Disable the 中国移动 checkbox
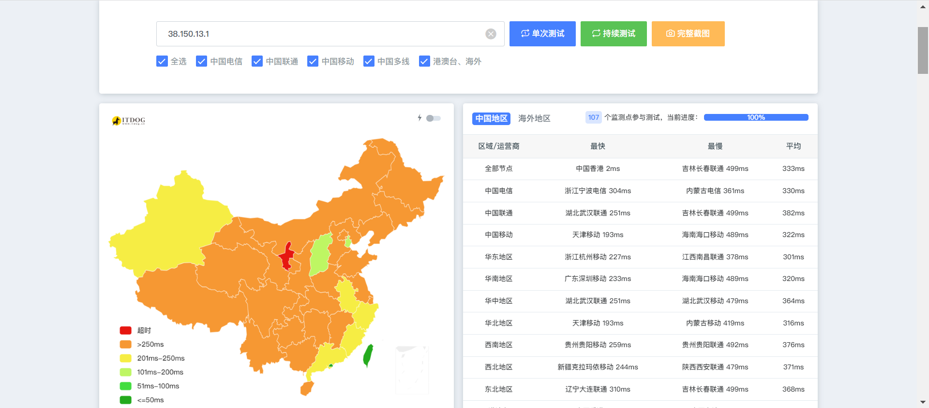Screen dimensions: 929x408 (313, 61)
